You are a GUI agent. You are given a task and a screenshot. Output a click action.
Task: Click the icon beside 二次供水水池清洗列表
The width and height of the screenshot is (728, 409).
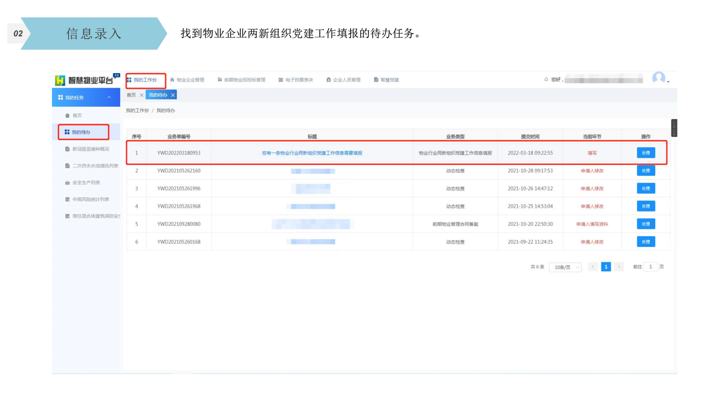tap(67, 166)
